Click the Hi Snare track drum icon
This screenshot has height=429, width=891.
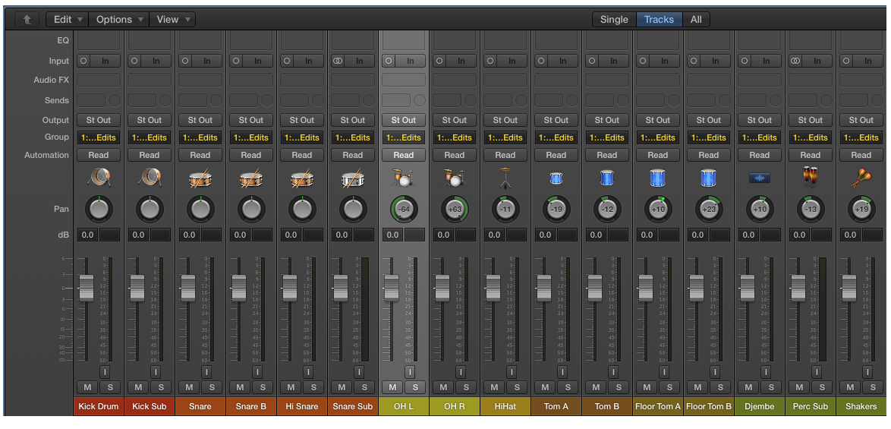point(302,178)
